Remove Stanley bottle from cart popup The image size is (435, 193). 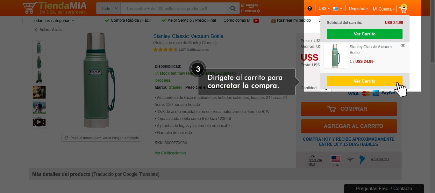pyautogui.click(x=403, y=46)
